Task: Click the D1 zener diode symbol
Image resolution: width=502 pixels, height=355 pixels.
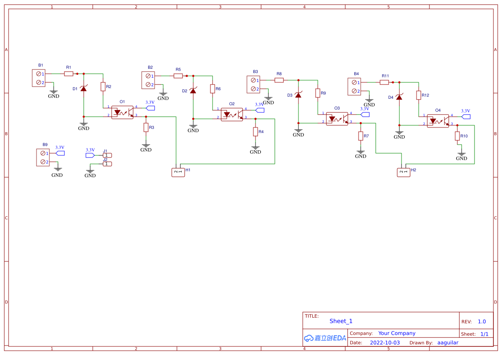Action: (x=84, y=89)
